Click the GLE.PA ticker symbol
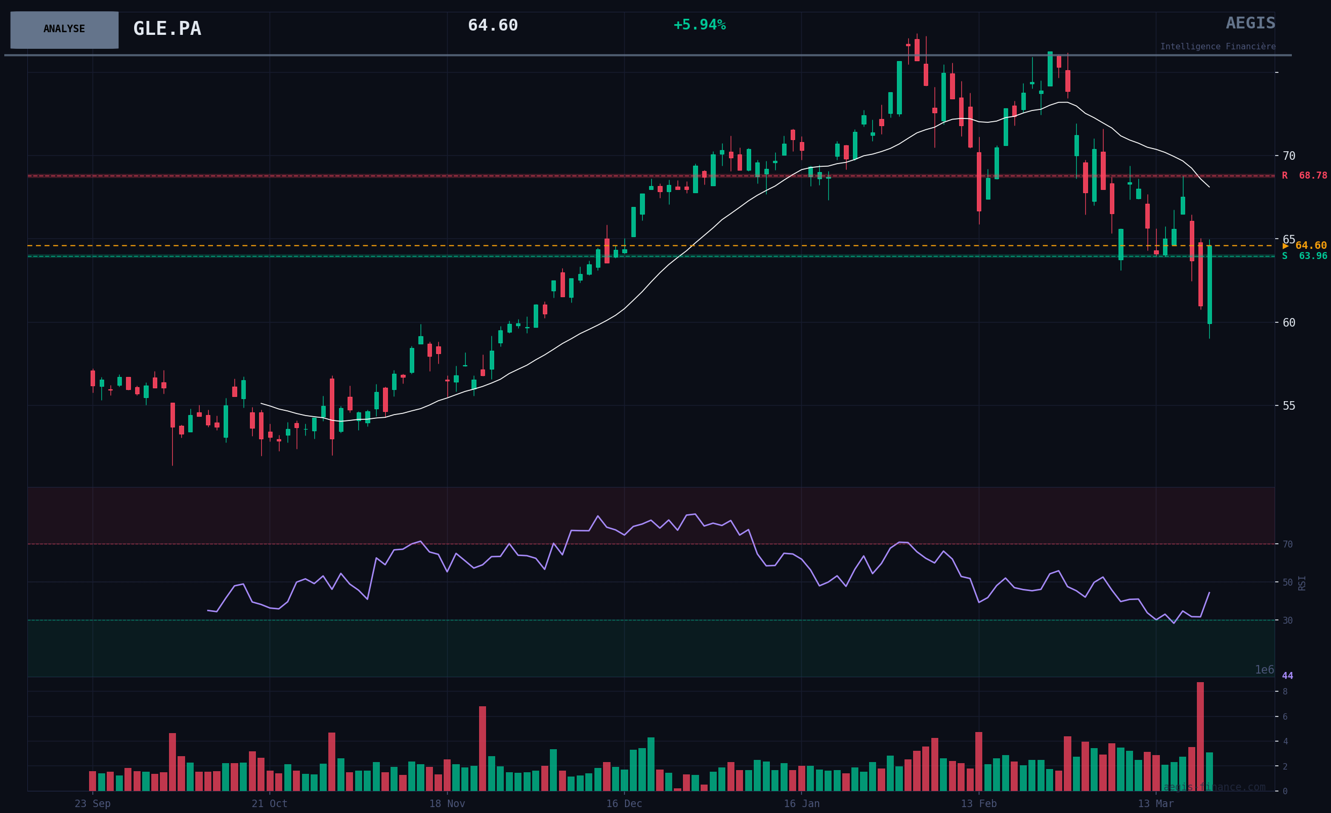The height and width of the screenshot is (813, 1331). tap(167, 28)
